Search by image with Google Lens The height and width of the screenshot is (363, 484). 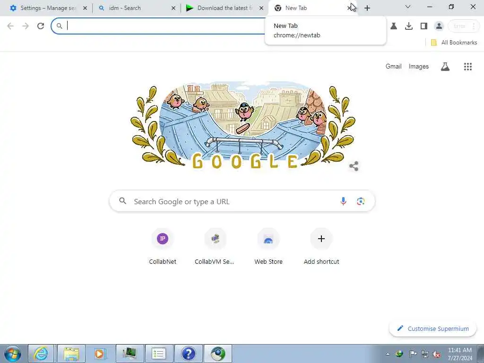pyautogui.click(x=361, y=201)
